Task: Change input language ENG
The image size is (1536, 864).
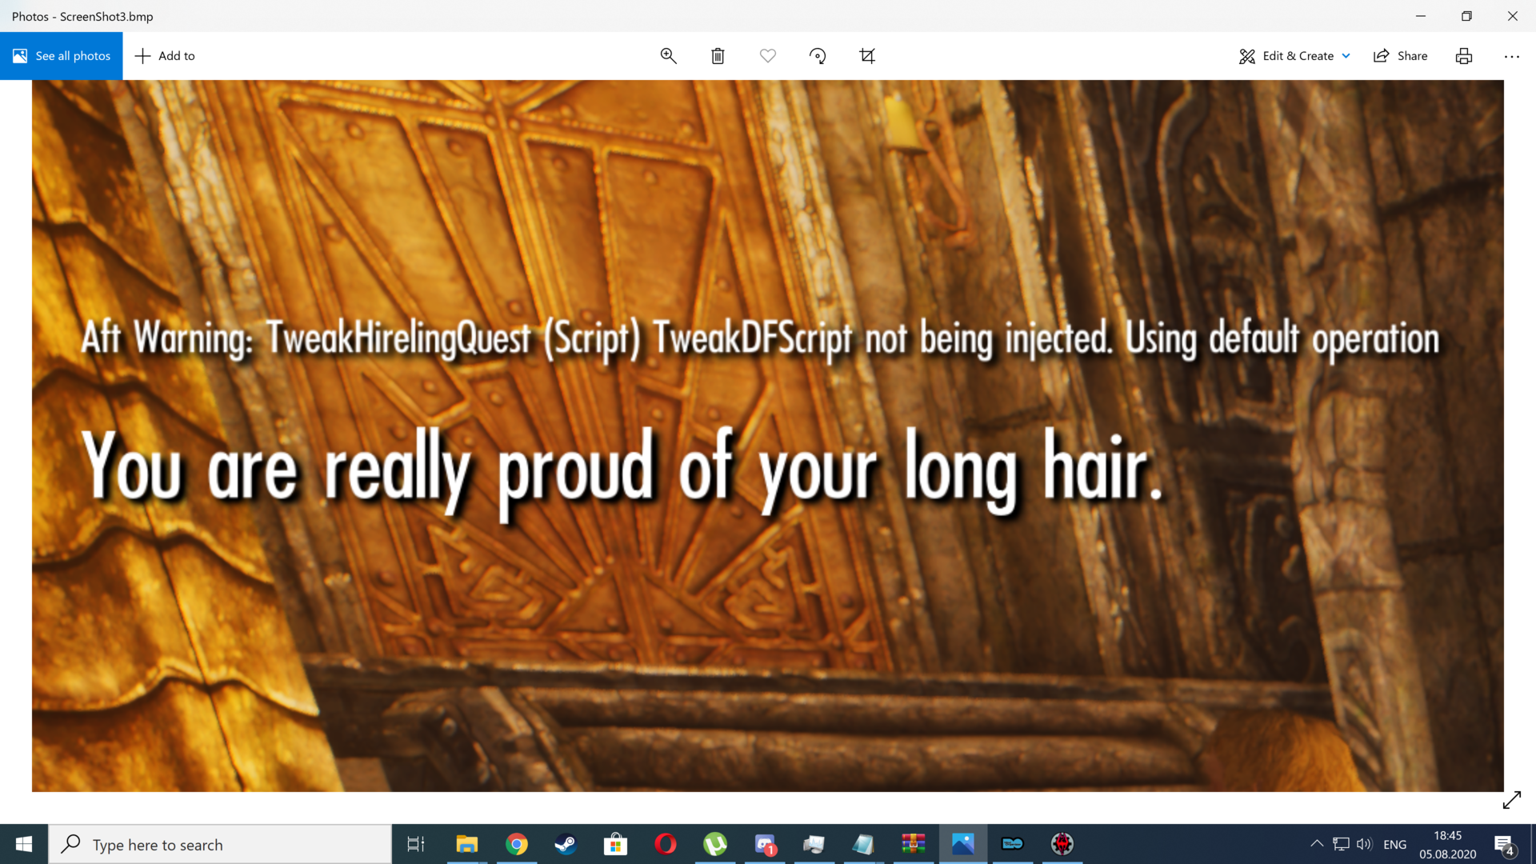Action: coord(1395,845)
